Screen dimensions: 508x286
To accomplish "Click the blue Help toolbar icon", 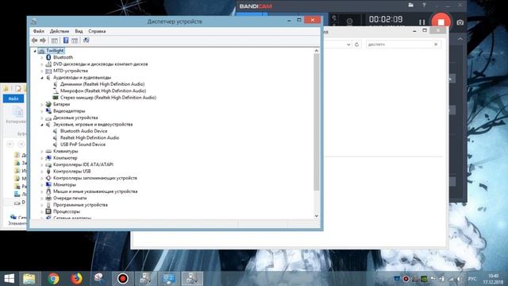I will pyautogui.click(x=66, y=41).
